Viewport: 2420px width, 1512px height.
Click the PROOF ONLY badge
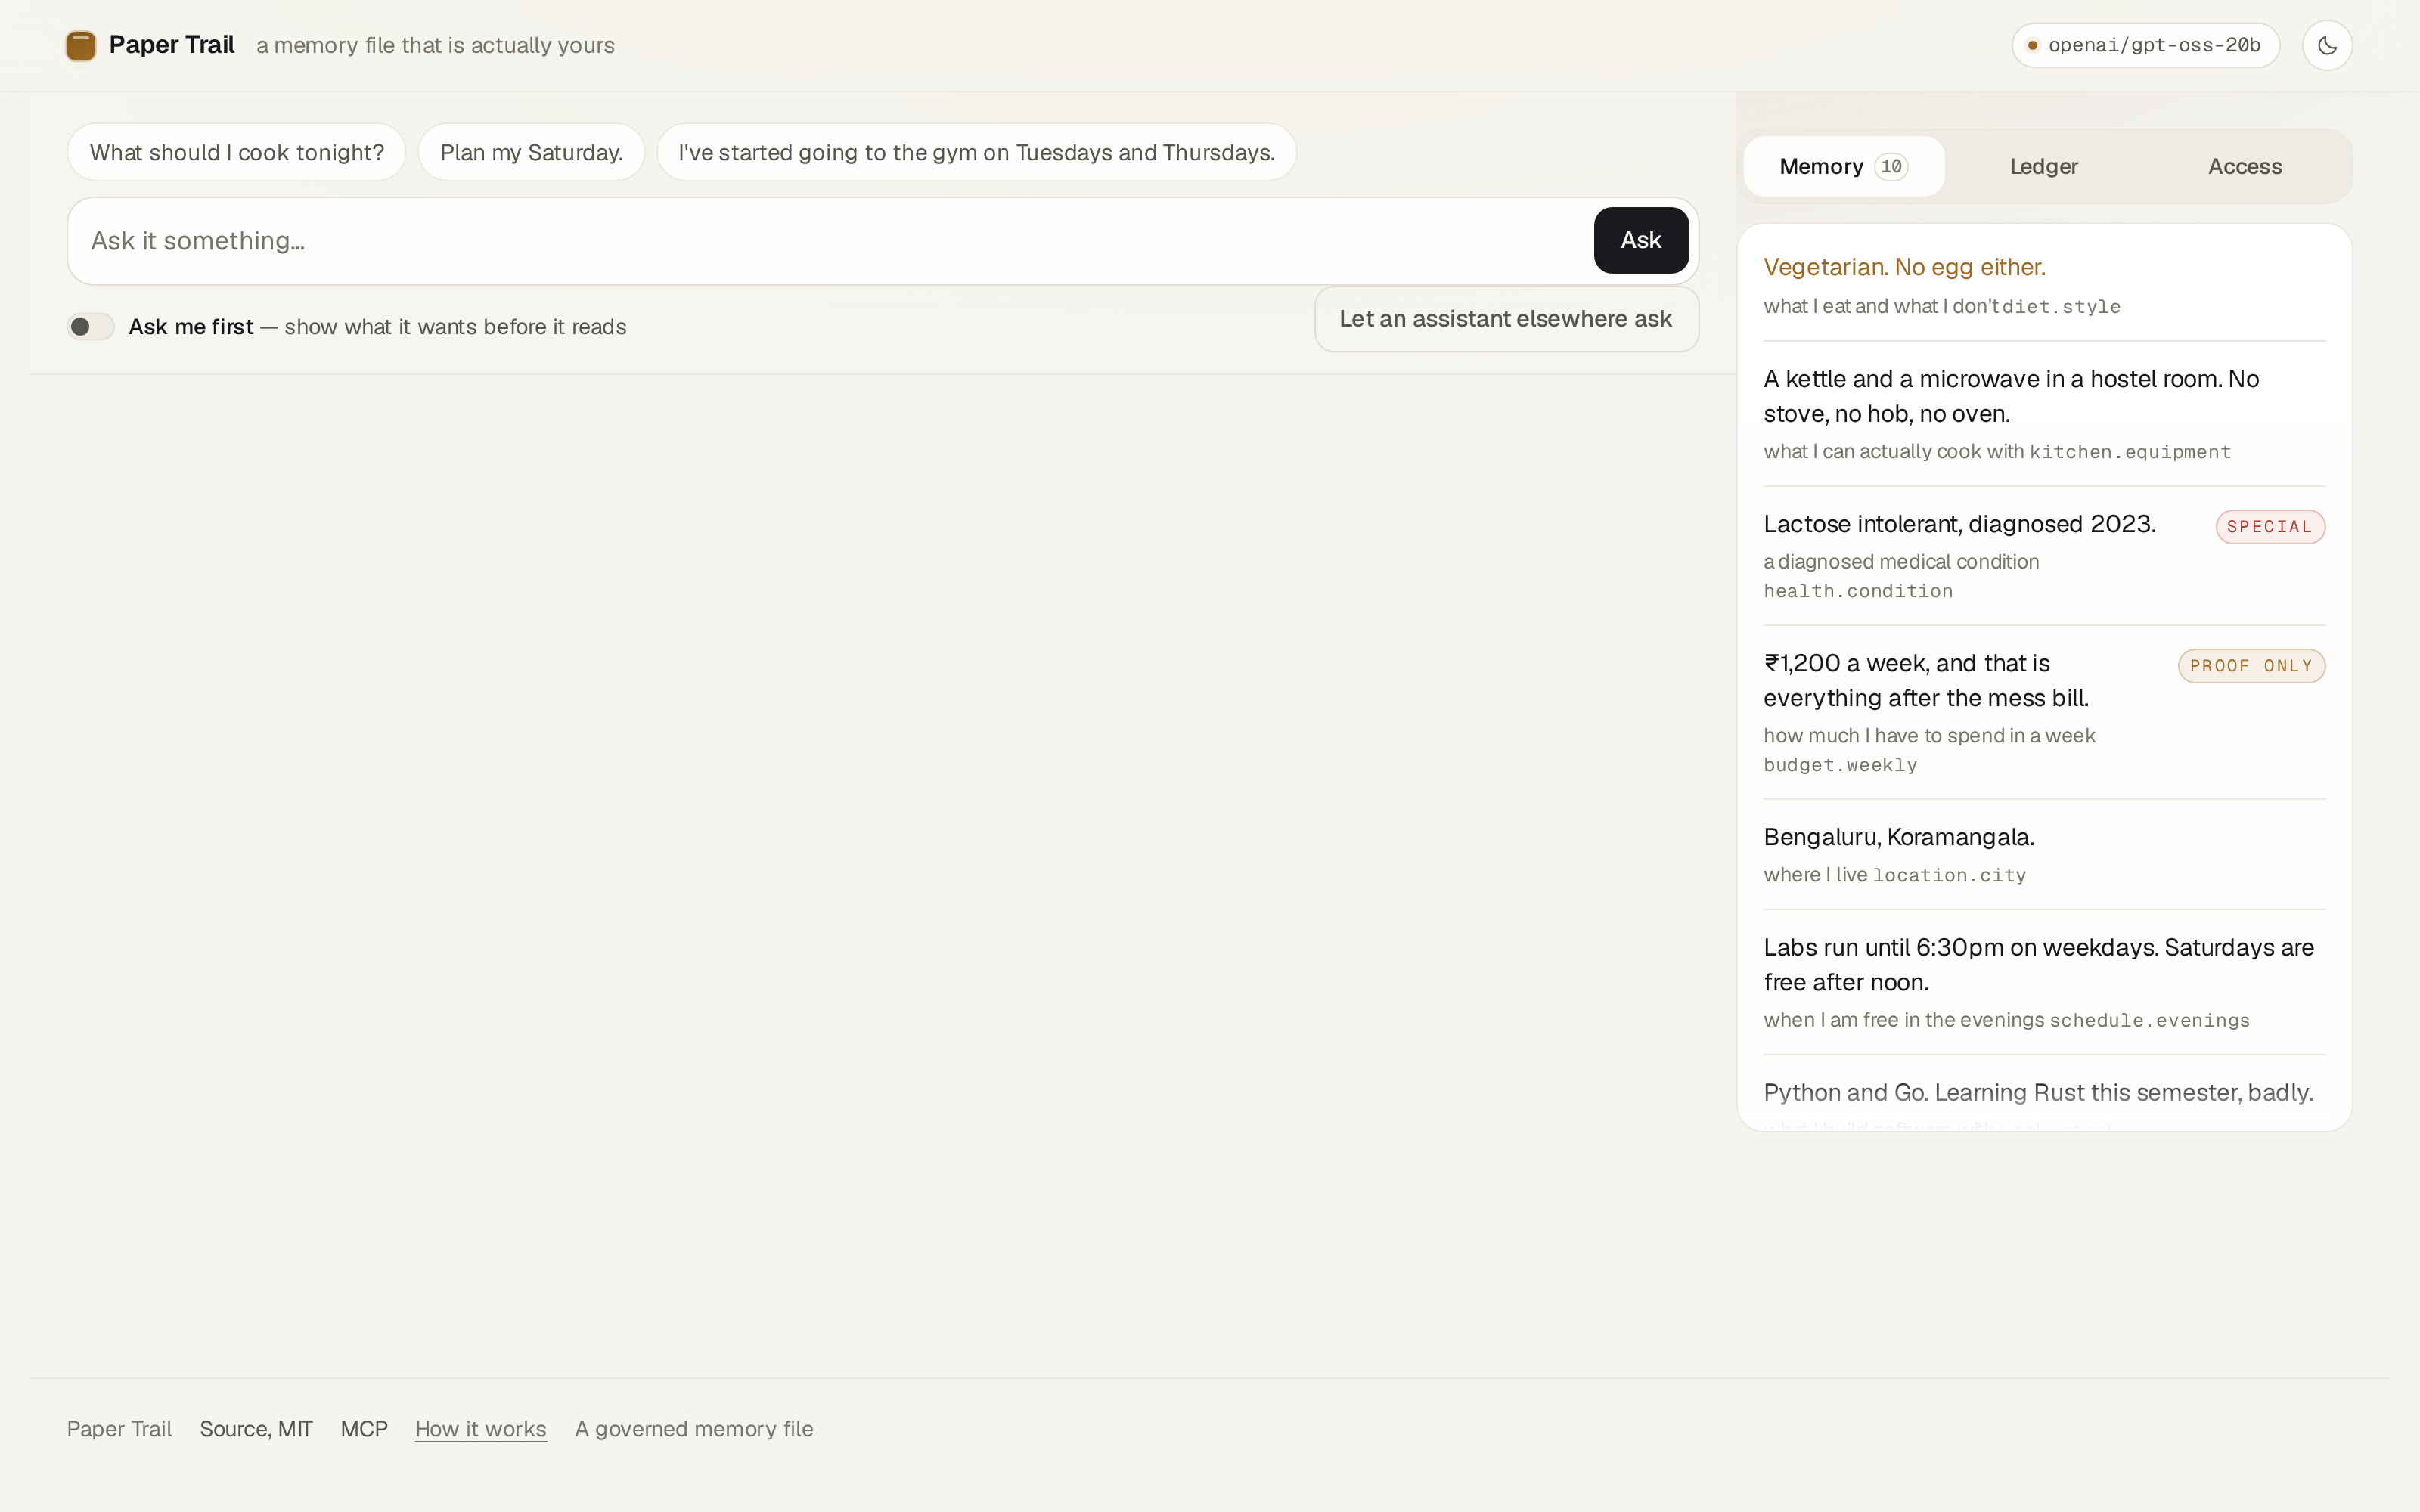[2251, 666]
